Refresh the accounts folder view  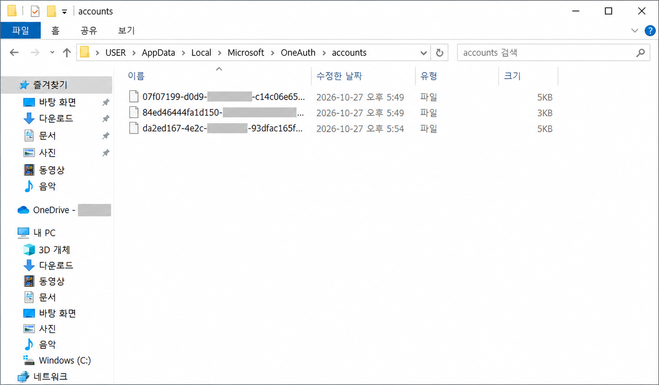point(440,53)
